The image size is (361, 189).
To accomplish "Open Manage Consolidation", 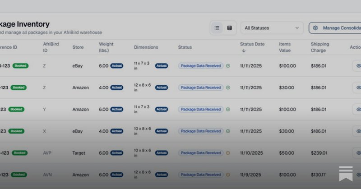I will point(335,28).
